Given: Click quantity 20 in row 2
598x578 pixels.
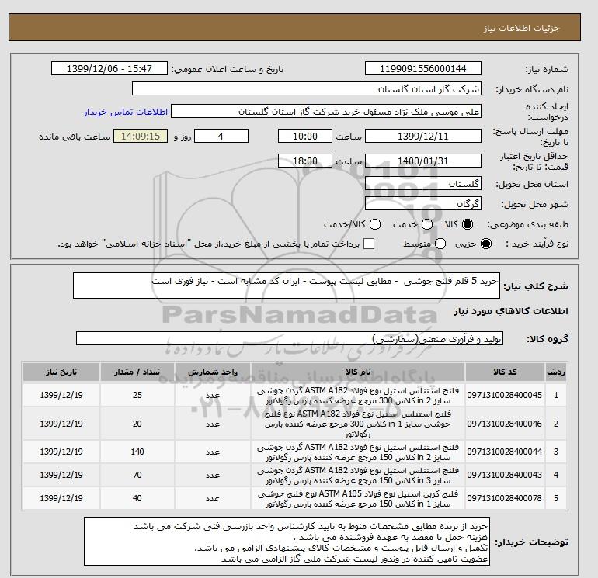Looking at the screenshot, I should 137,424.
